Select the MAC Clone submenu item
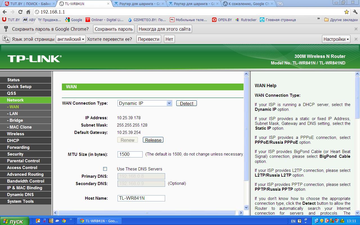 coord(20,127)
